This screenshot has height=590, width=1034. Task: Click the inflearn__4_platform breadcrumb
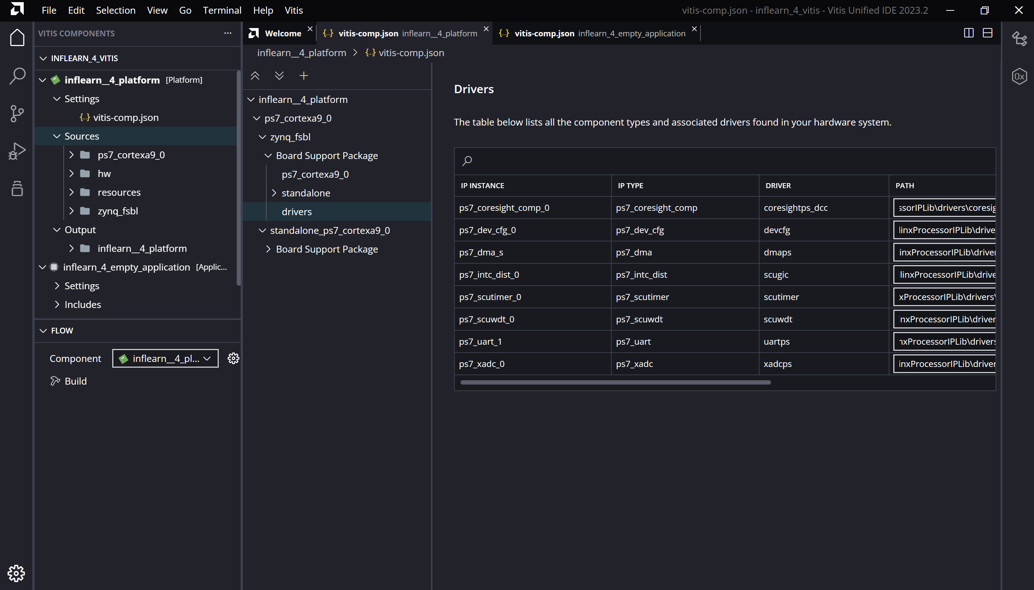pyautogui.click(x=302, y=53)
